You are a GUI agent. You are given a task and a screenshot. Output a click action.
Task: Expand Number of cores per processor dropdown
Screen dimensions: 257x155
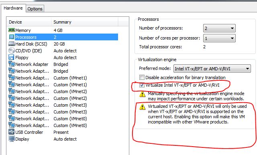point(219,38)
